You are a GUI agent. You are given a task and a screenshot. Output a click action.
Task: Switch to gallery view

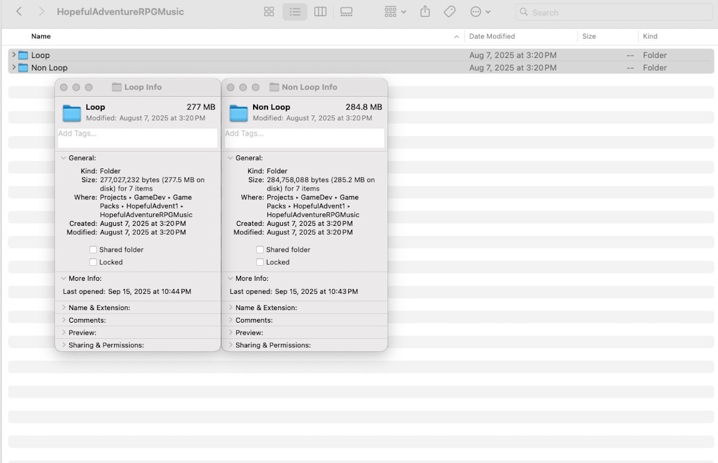[346, 12]
